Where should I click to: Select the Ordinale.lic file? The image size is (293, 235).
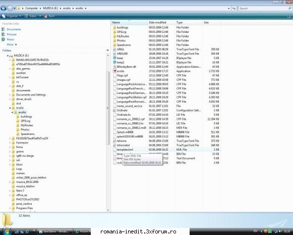(x=124, y=115)
